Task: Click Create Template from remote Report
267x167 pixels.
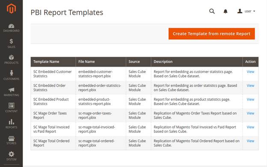Action: pyautogui.click(x=212, y=34)
